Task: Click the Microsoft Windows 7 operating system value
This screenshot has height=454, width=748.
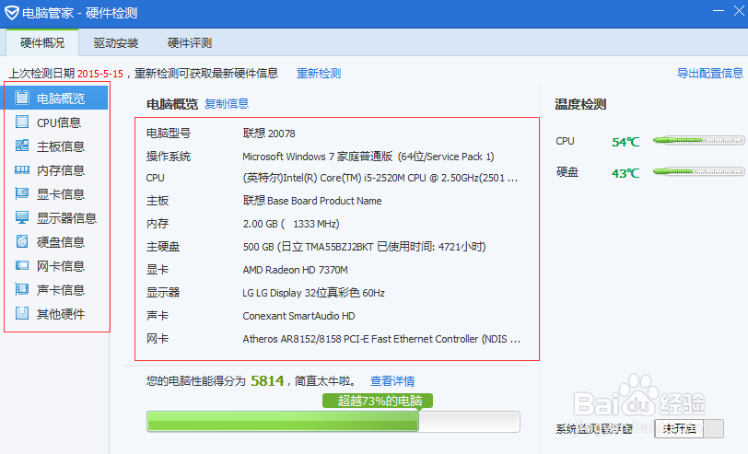Action: 368,157
